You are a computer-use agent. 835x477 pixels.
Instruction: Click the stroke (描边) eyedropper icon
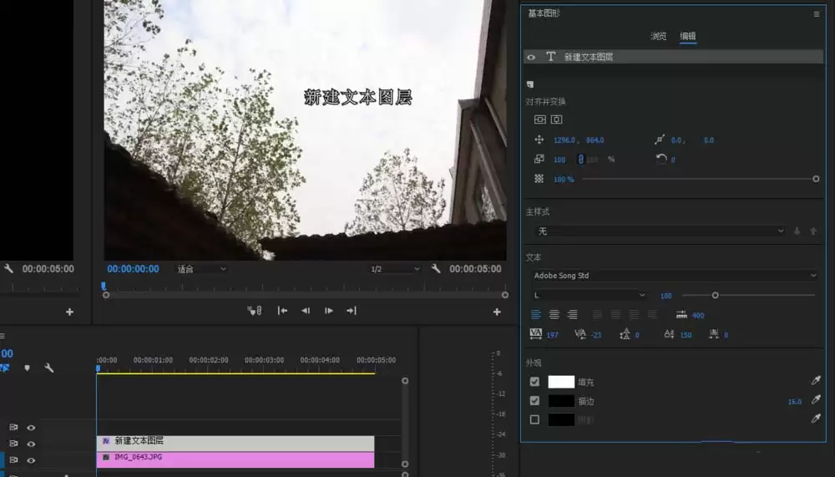coord(816,401)
